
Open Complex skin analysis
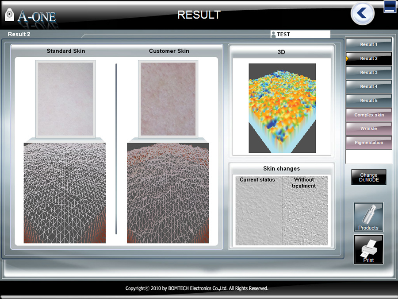[368, 115]
